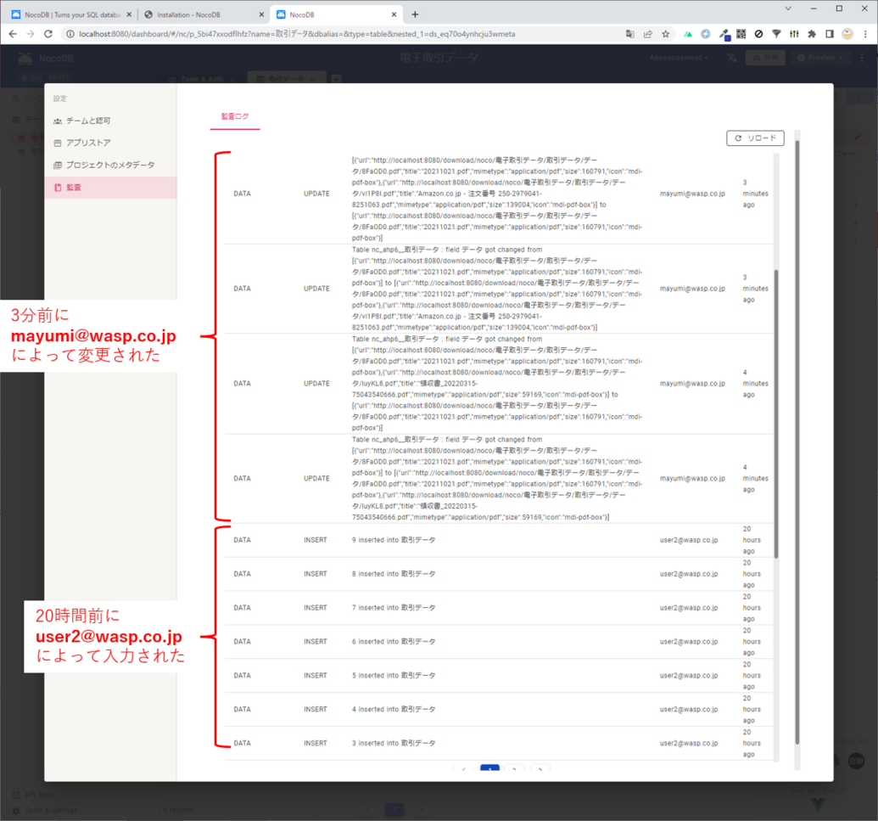Bookmark page with star icon
Screen dimensions: 878x821
click(666, 34)
